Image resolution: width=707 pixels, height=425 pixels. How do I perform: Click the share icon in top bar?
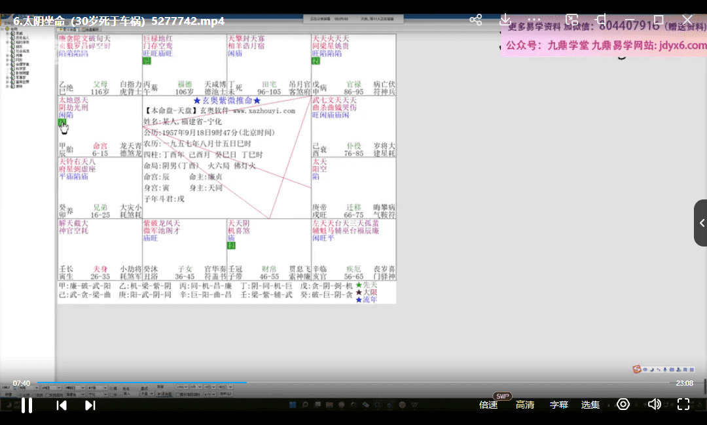click(476, 20)
